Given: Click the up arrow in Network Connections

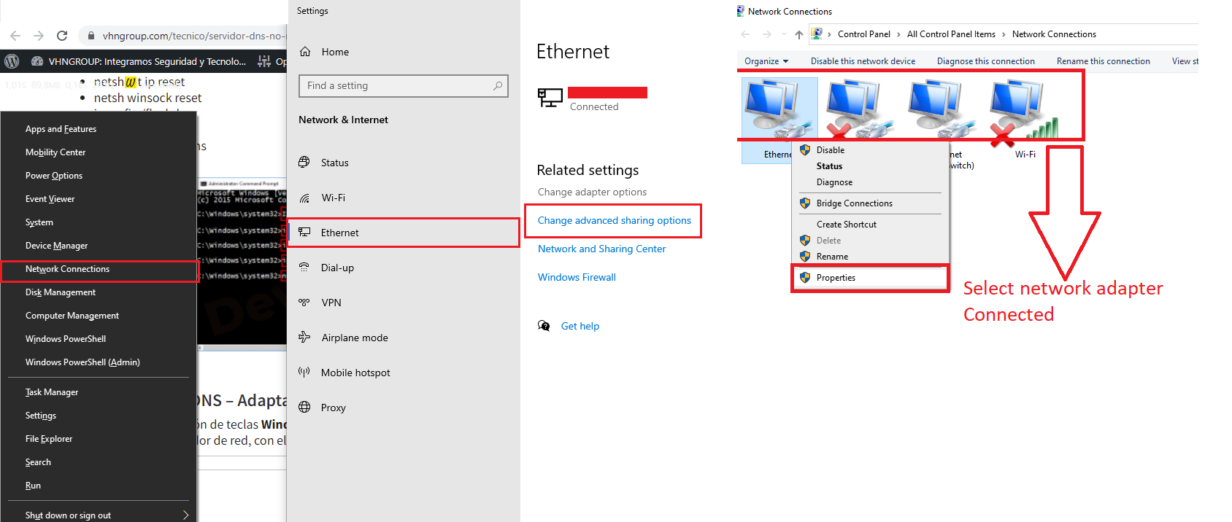Looking at the screenshot, I should tap(799, 34).
